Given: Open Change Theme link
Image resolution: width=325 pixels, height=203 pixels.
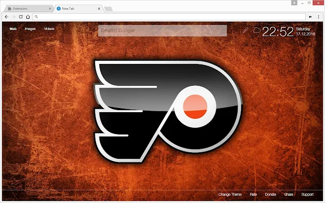Looking at the screenshot, I should tap(230, 194).
